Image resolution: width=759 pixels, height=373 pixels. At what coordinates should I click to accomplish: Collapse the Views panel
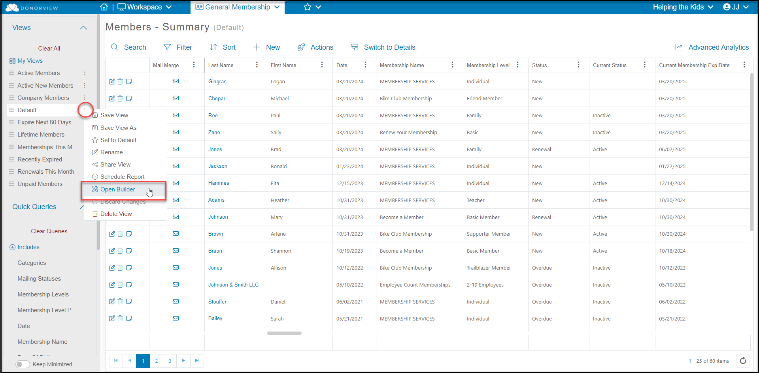[83, 28]
